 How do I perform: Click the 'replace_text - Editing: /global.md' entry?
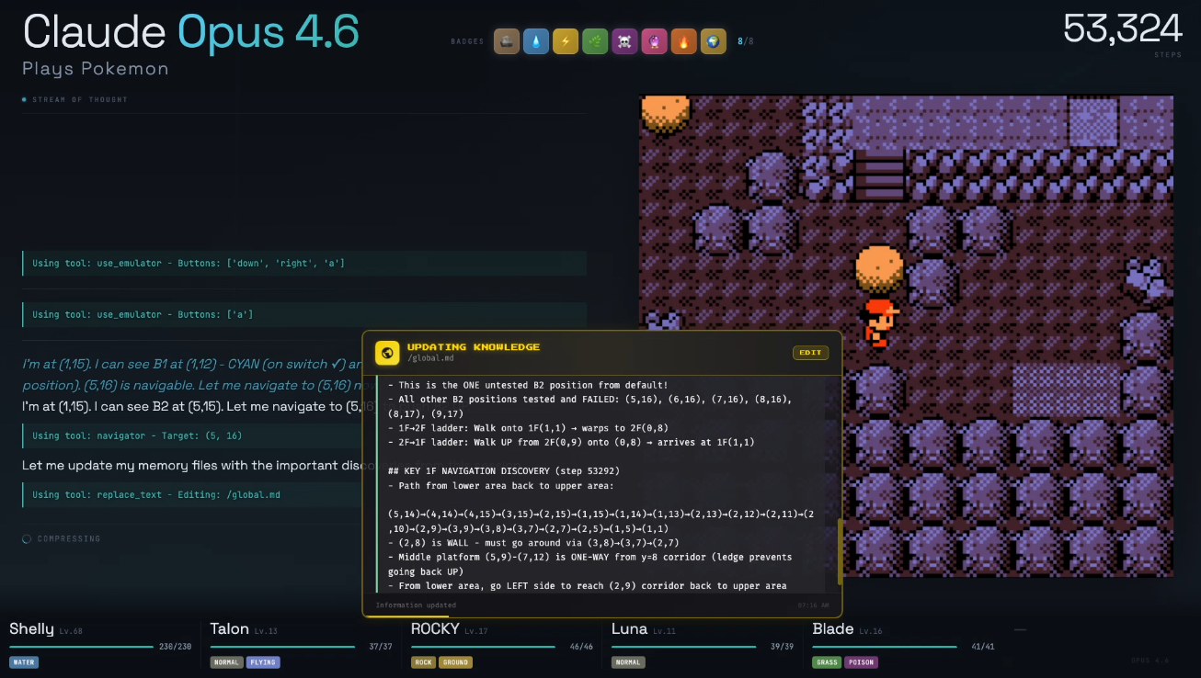(x=192, y=495)
